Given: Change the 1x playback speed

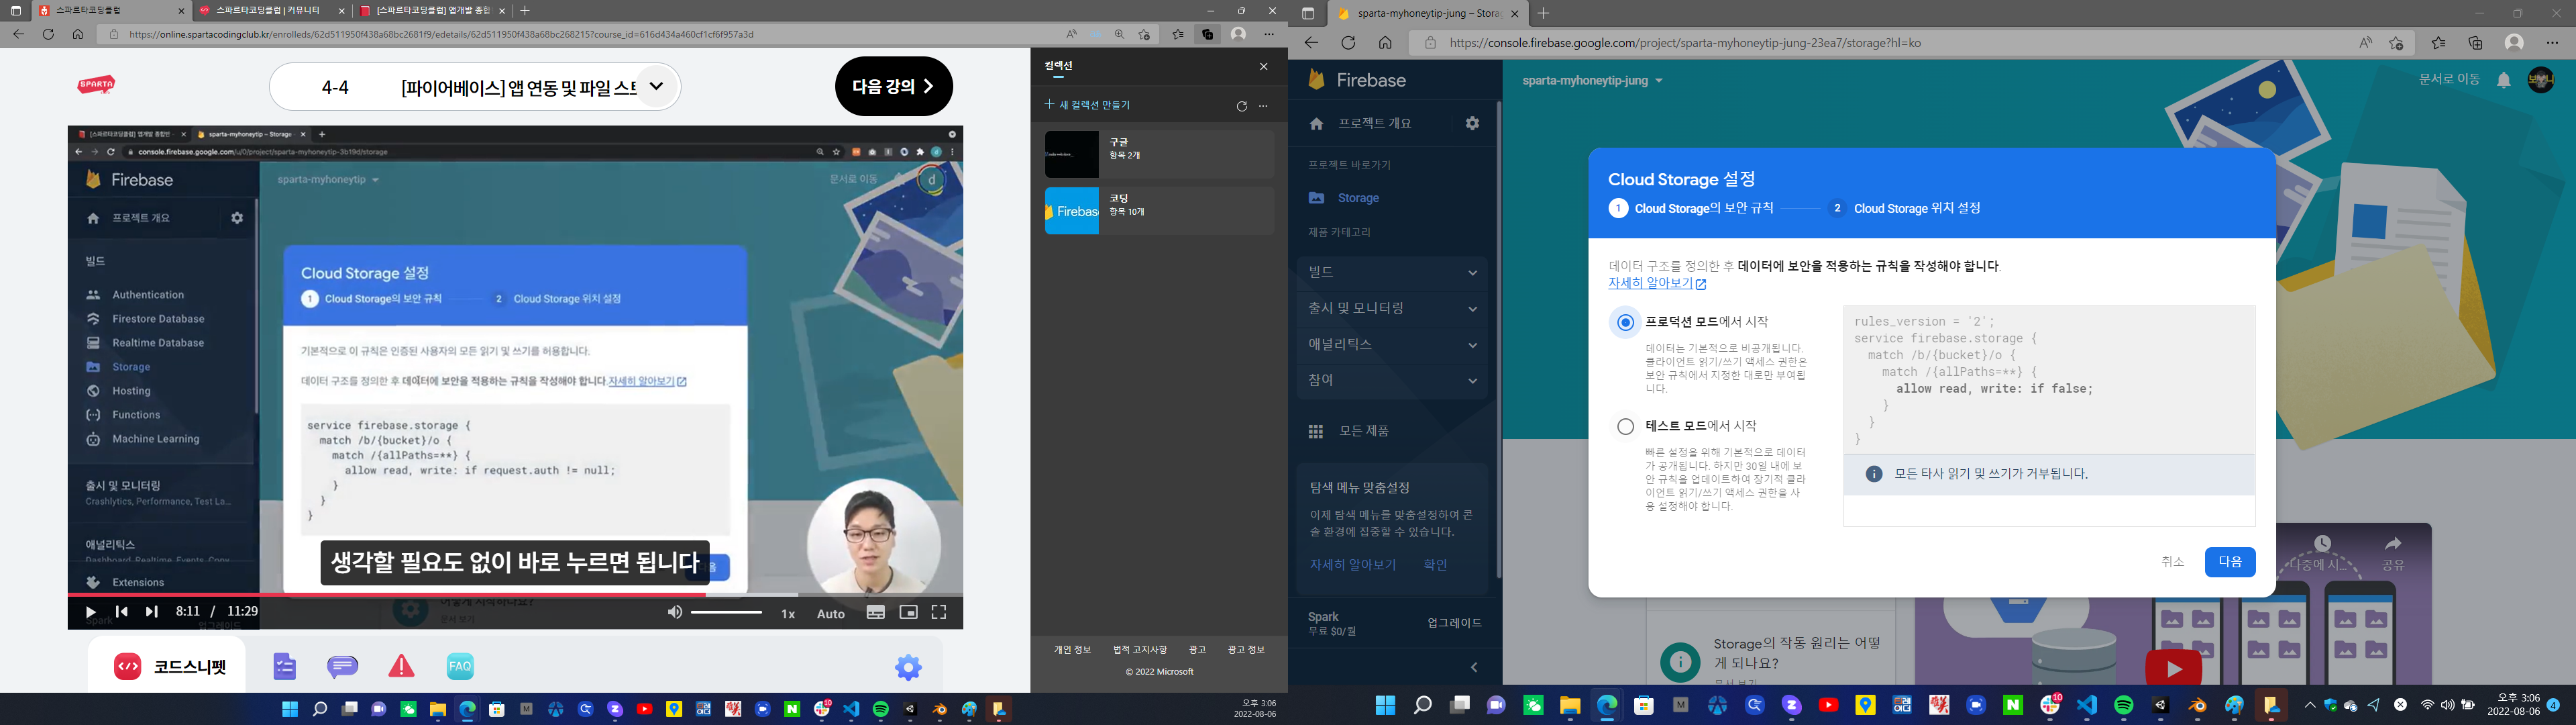Looking at the screenshot, I should click(x=788, y=614).
